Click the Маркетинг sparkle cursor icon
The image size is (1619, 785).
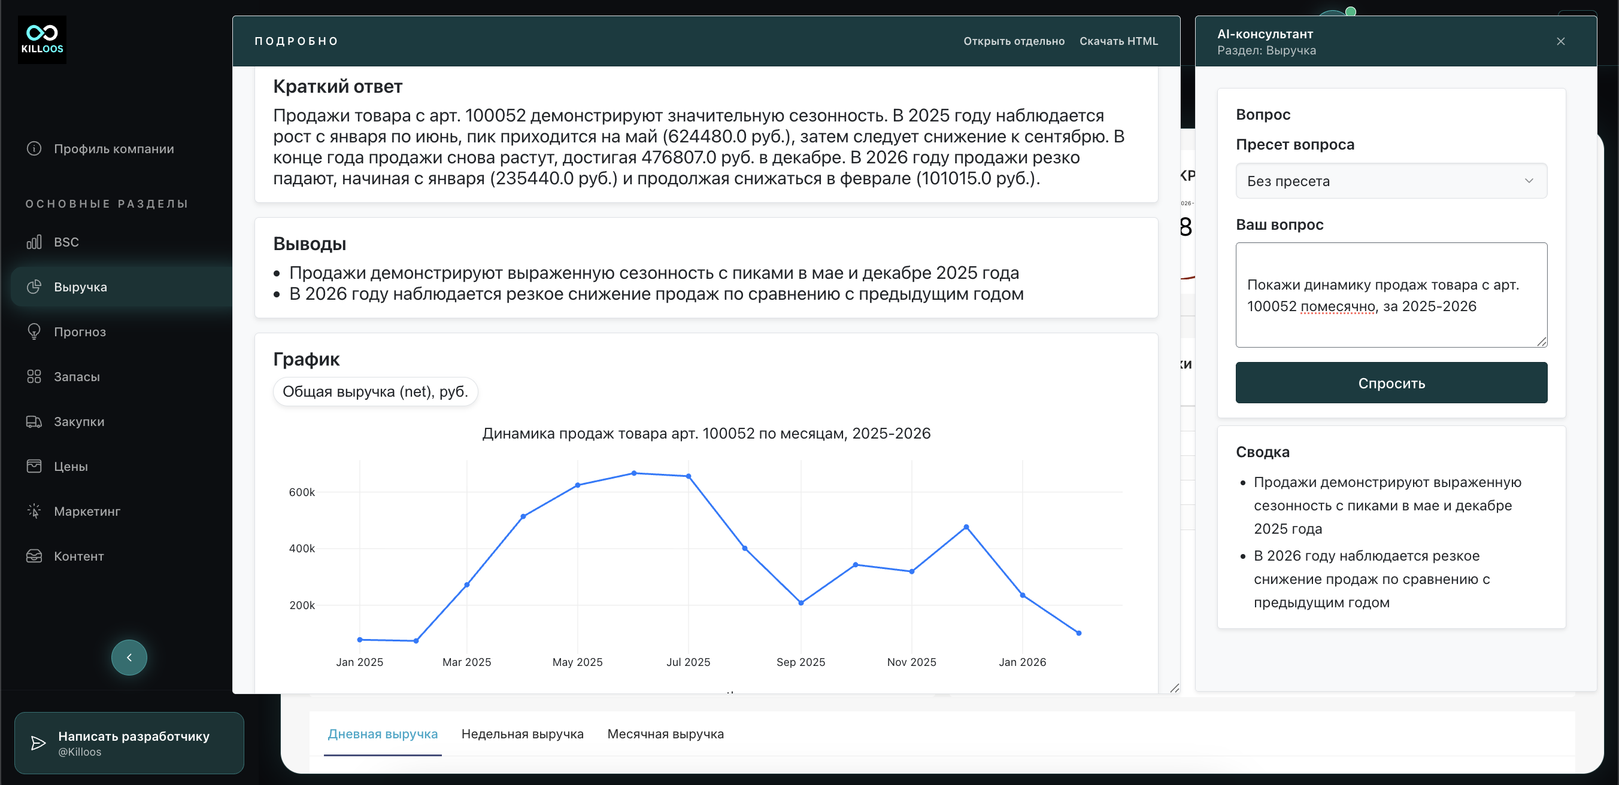[x=34, y=511]
